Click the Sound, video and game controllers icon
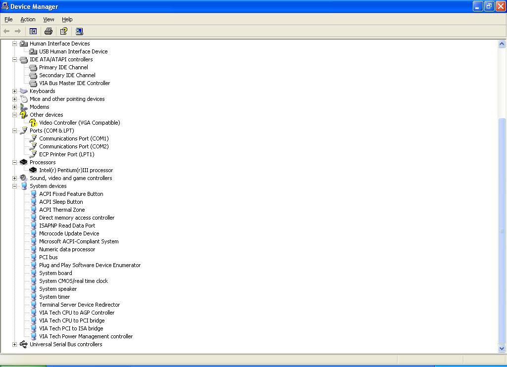507x367 pixels. click(24, 178)
